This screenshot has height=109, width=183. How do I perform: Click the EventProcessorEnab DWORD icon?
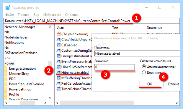click(58, 61)
